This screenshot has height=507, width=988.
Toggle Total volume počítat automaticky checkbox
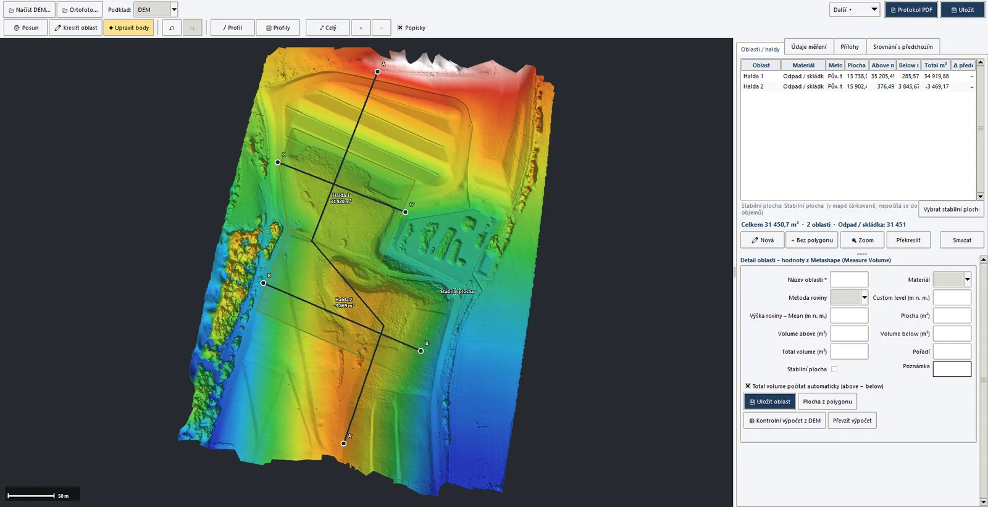point(747,386)
